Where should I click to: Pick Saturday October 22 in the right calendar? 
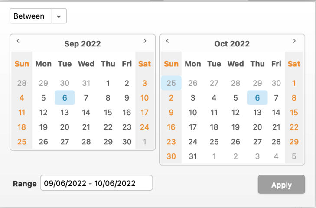[x=294, y=127]
